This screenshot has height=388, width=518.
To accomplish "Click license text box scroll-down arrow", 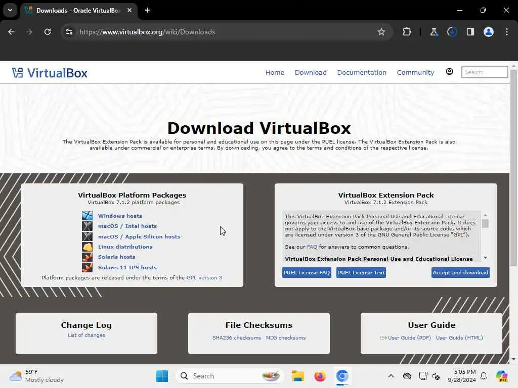I will pos(485,258).
